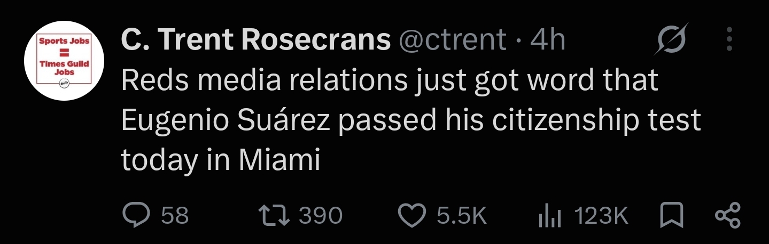
Task: Click the "Sports Jobs" text in the avatar
Action: [x=64, y=40]
